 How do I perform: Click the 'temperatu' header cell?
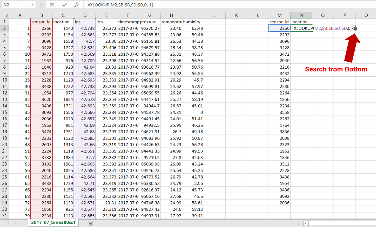tap(172, 22)
